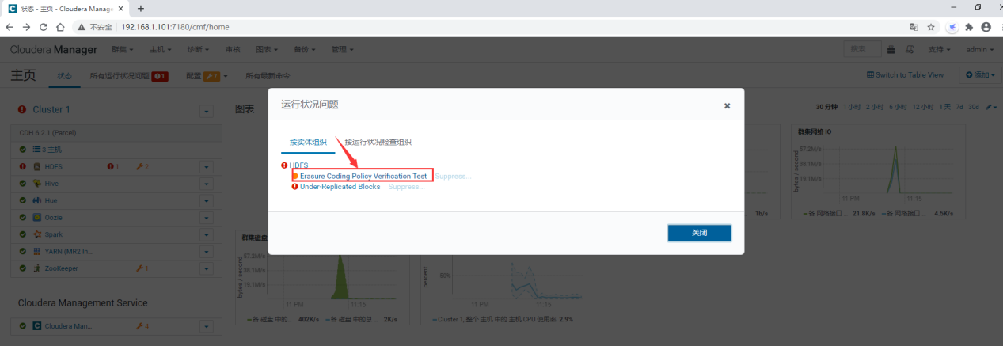The height and width of the screenshot is (346, 1003).
Task: Click the HDFS health alert count icon
Action: click(x=112, y=167)
